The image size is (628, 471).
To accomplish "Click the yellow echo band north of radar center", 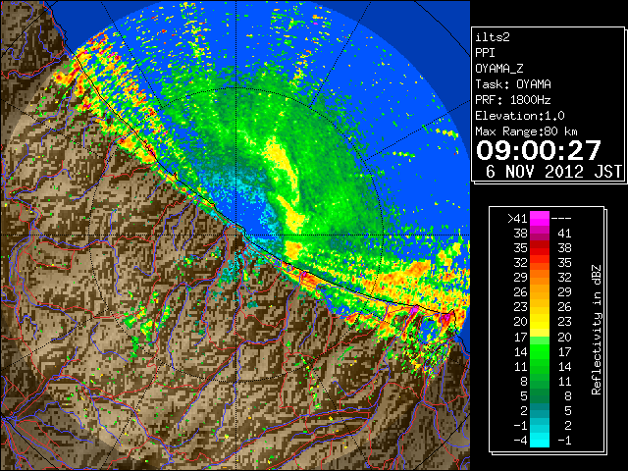I will (284, 162).
